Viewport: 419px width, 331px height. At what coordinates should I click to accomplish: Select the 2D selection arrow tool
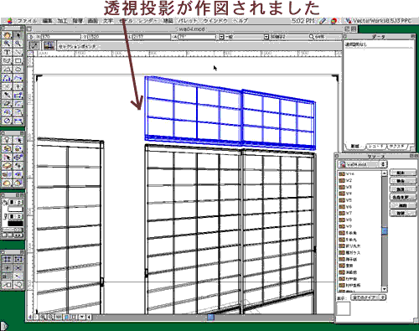point(18,35)
